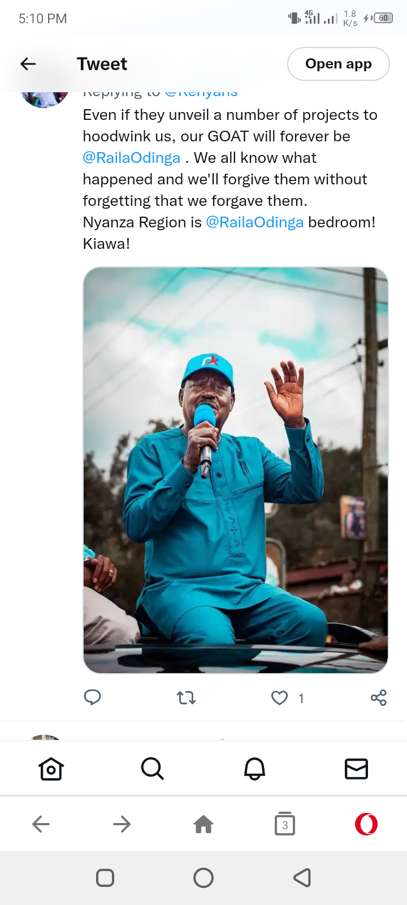This screenshot has width=407, height=905.
Task: Like the tweet with the heart icon
Action: 280,698
